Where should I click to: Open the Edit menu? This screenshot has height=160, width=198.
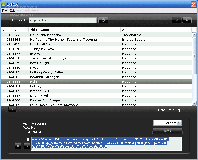[12, 10]
